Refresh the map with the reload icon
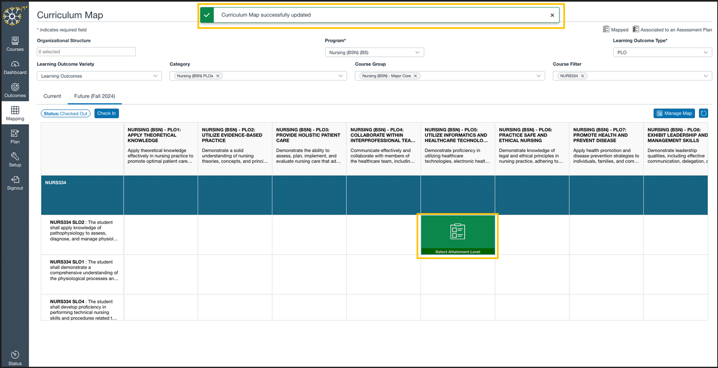The image size is (718, 368). pos(703,113)
